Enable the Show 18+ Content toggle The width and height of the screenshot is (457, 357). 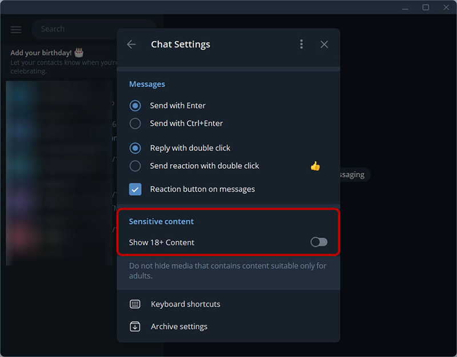pyautogui.click(x=319, y=243)
